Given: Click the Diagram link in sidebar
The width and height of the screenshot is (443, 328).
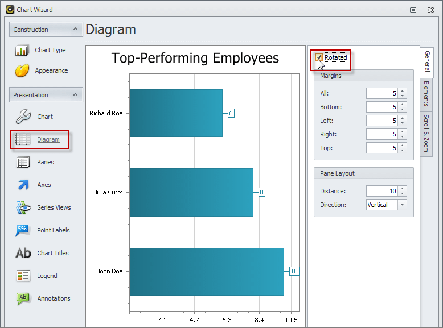Looking at the screenshot, I should pos(48,139).
